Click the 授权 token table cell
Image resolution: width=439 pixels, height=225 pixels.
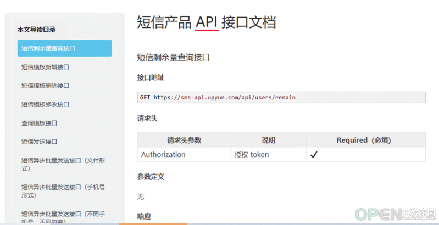[269, 155]
